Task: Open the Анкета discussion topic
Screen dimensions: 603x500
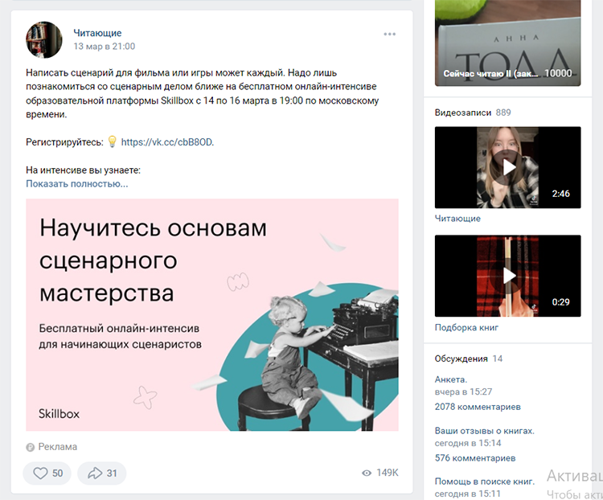Action: click(451, 379)
